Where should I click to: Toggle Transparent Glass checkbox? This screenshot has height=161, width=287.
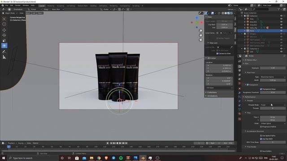point(261,89)
